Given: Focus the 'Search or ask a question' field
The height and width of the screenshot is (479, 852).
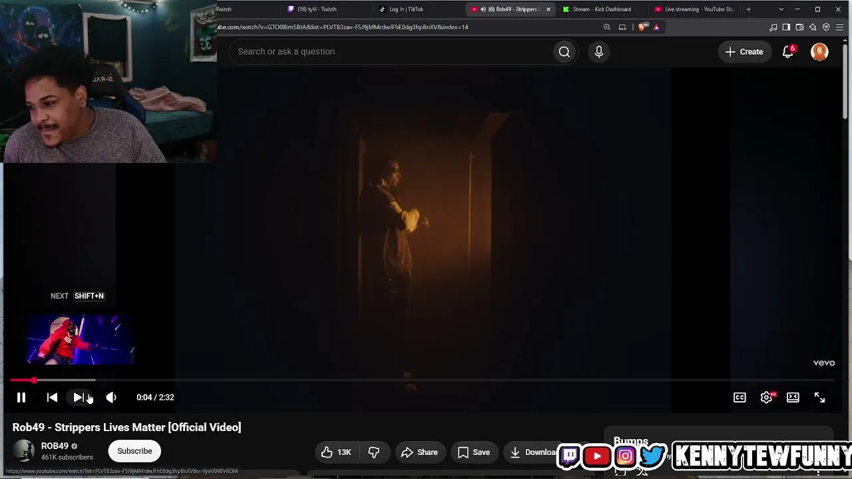Looking at the screenshot, I should 393,51.
